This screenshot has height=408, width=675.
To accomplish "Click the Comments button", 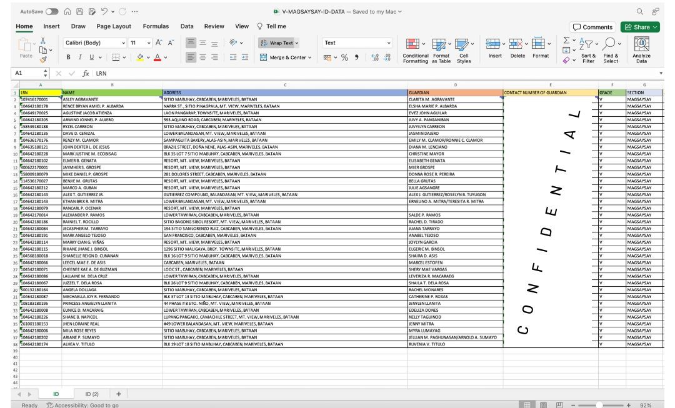I will click(592, 27).
